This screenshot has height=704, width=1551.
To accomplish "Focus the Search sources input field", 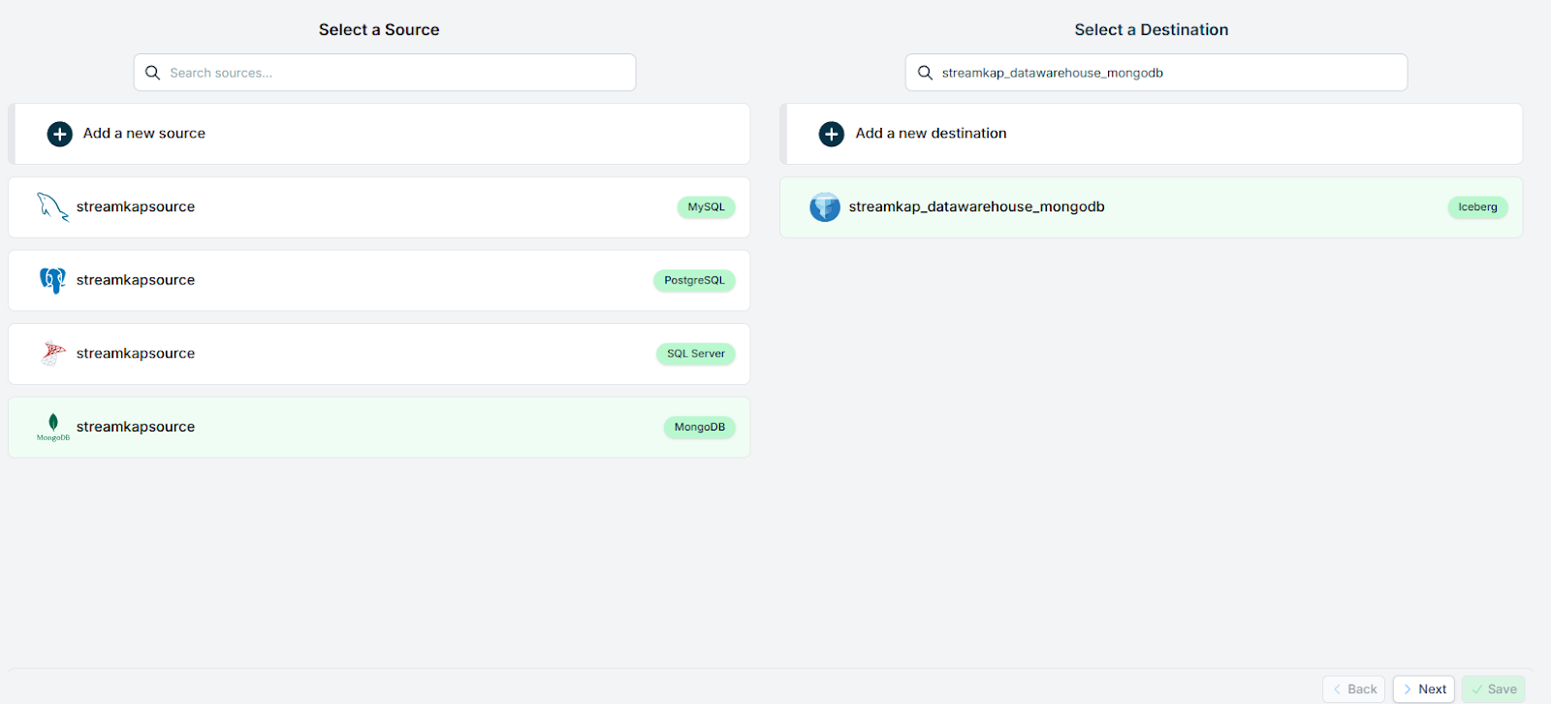I will tap(385, 73).
